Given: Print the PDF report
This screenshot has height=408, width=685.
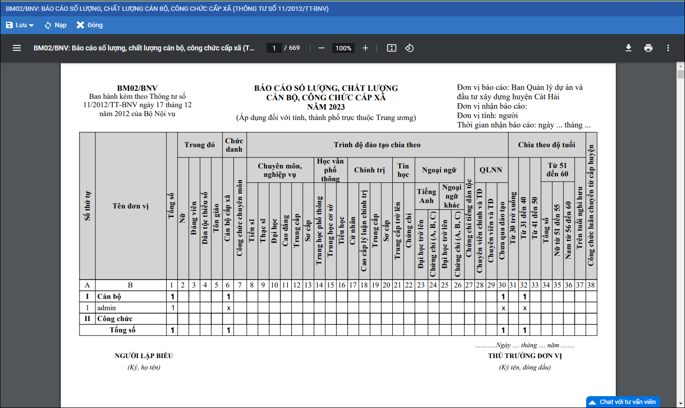Looking at the screenshot, I should [x=648, y=48].
